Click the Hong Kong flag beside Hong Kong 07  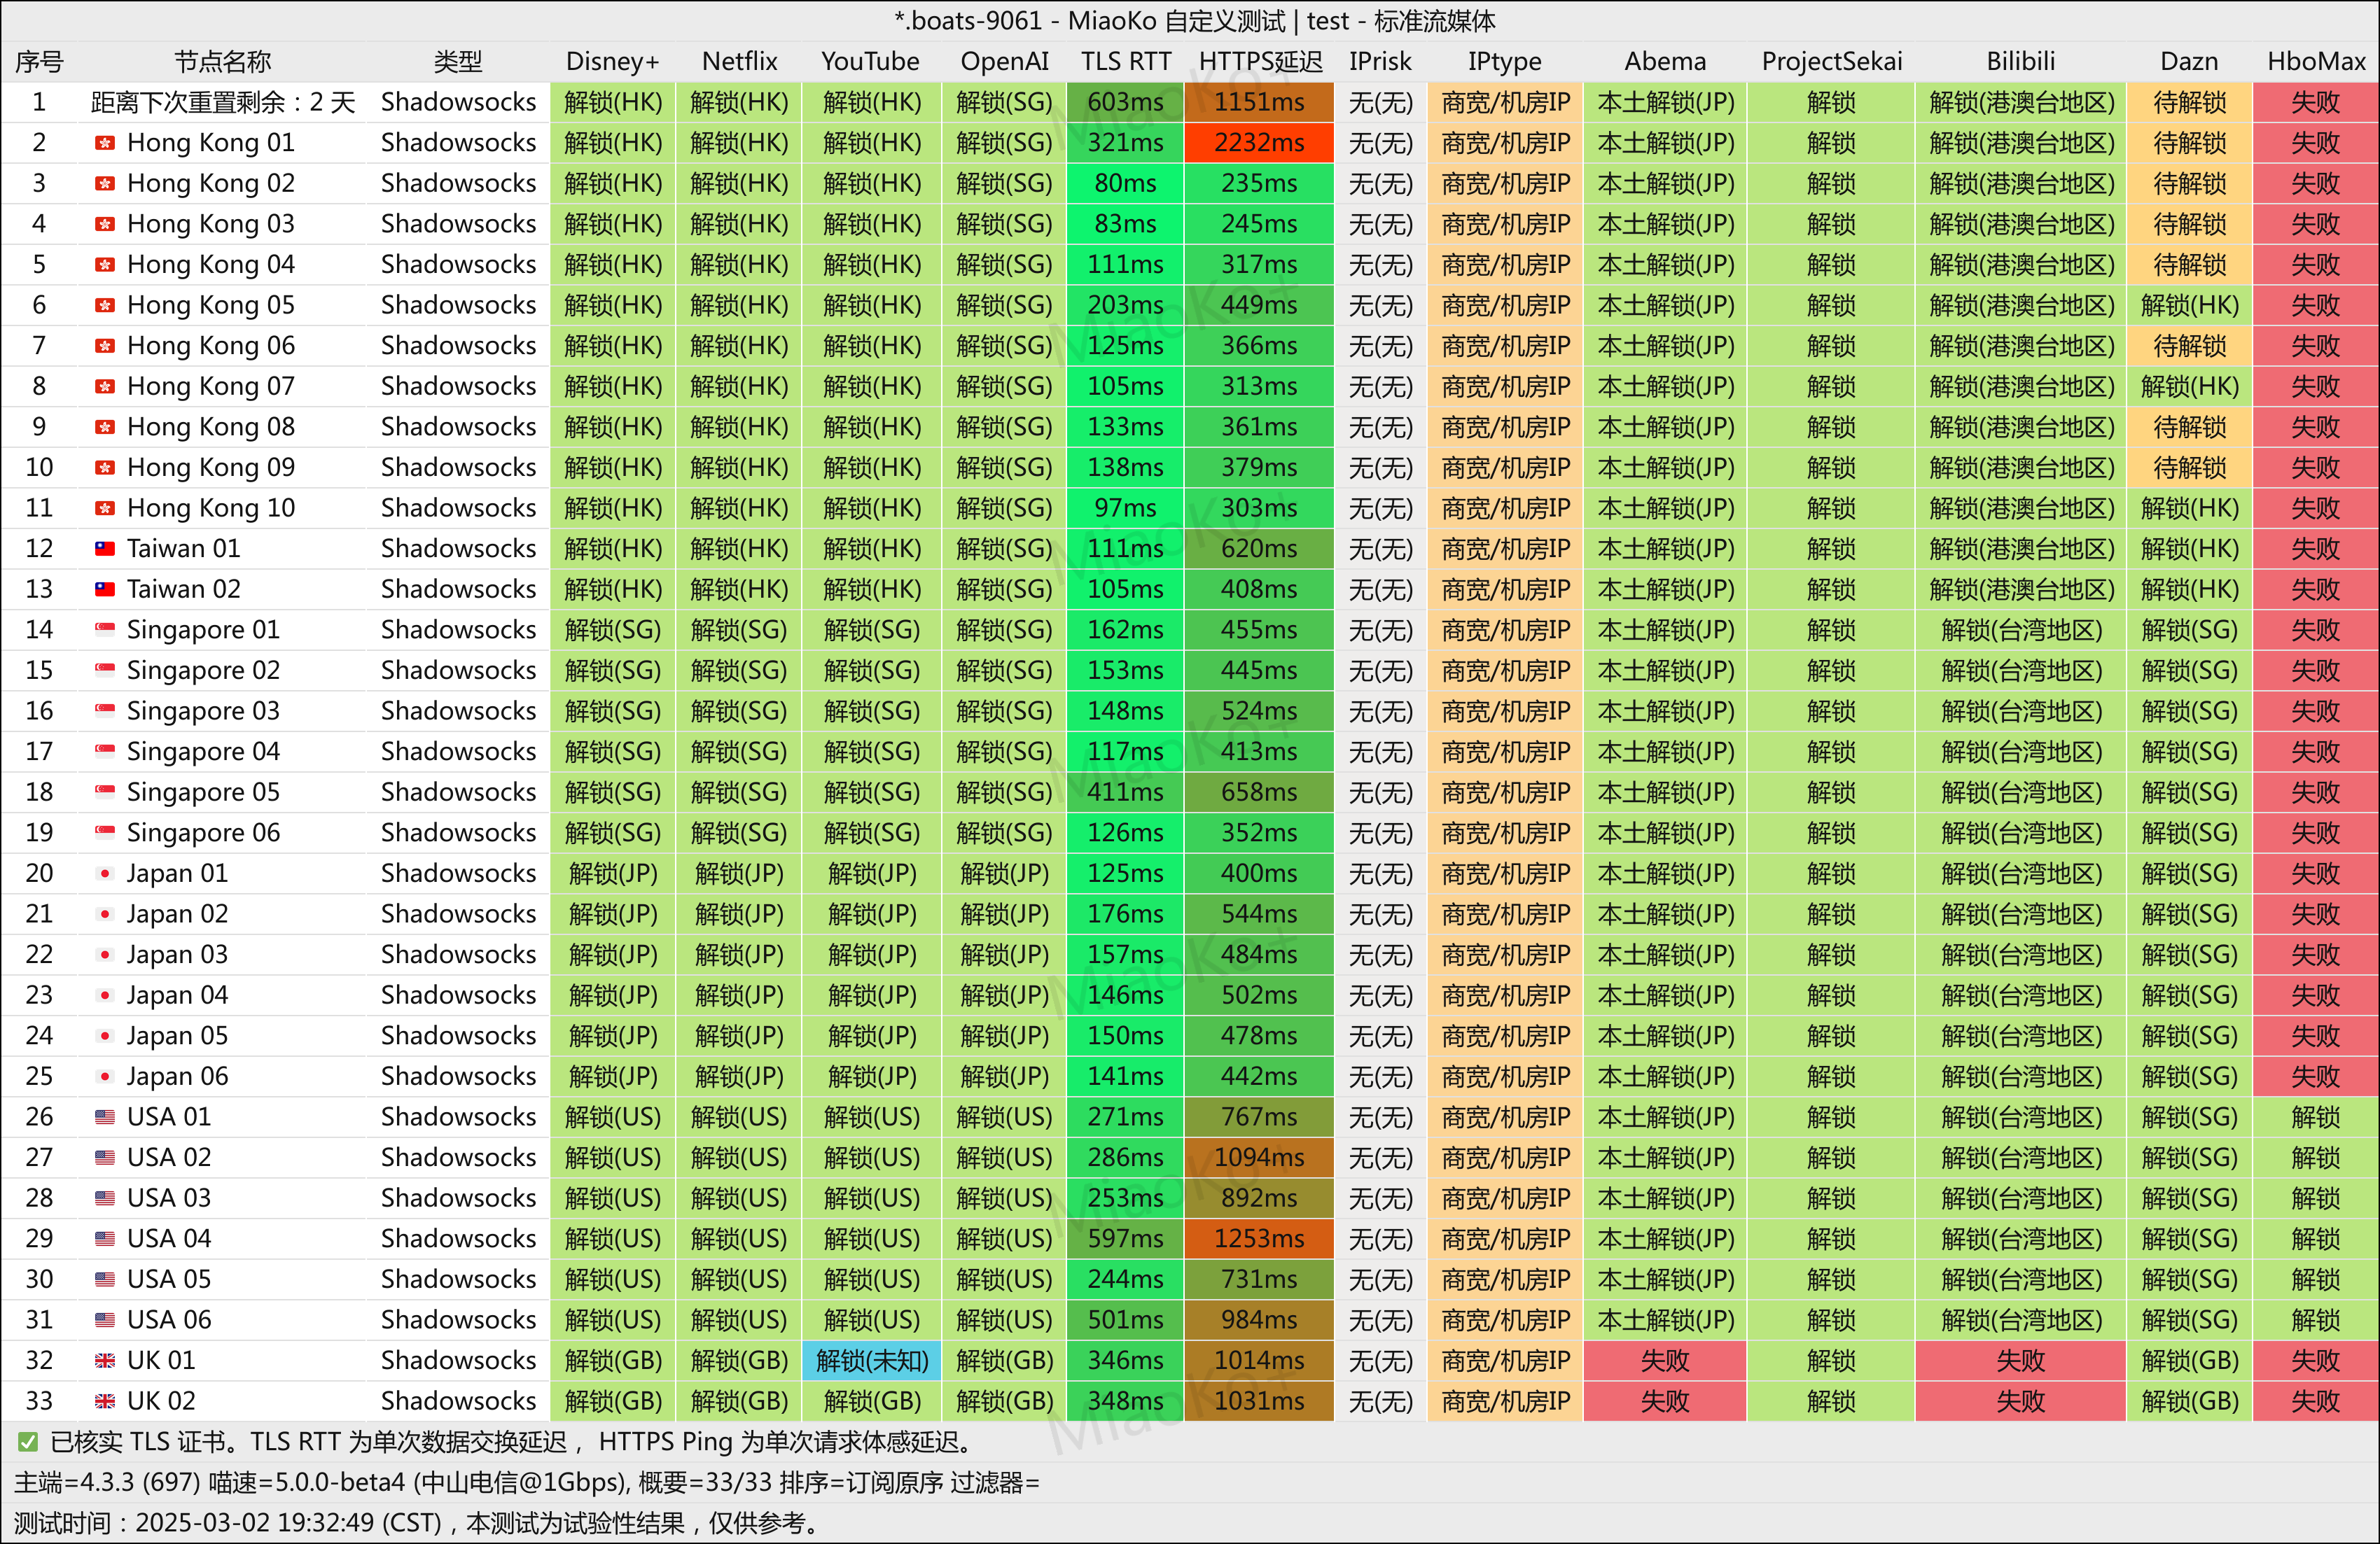point(104,386)
